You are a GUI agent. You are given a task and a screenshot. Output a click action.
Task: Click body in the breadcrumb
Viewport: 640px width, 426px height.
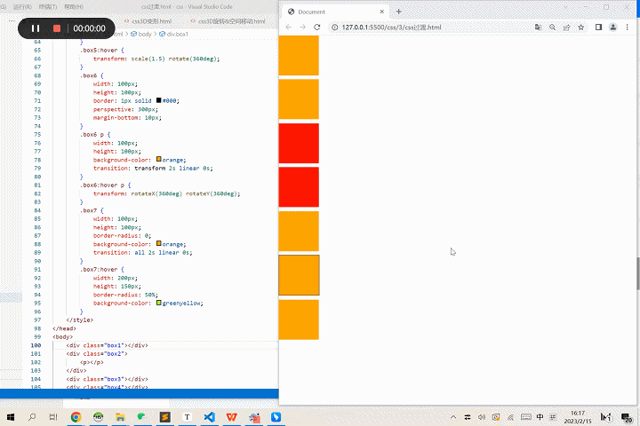pyautogui.click(x=141, y=35)
